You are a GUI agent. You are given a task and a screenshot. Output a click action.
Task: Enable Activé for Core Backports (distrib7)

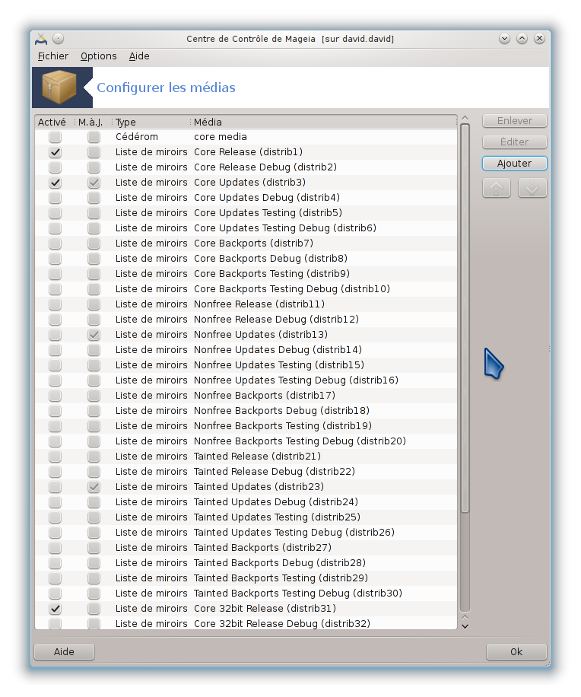(55, 243)
